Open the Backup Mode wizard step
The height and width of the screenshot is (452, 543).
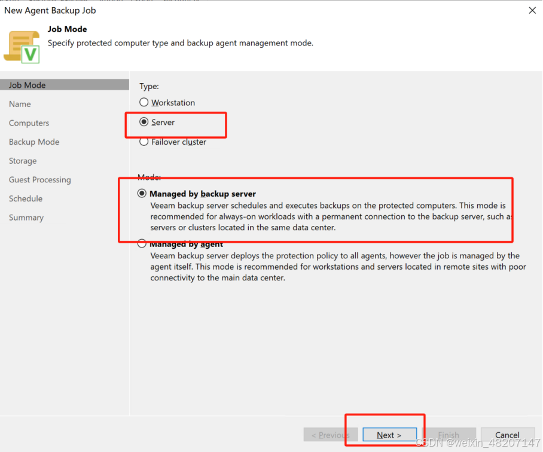point(34,142)
